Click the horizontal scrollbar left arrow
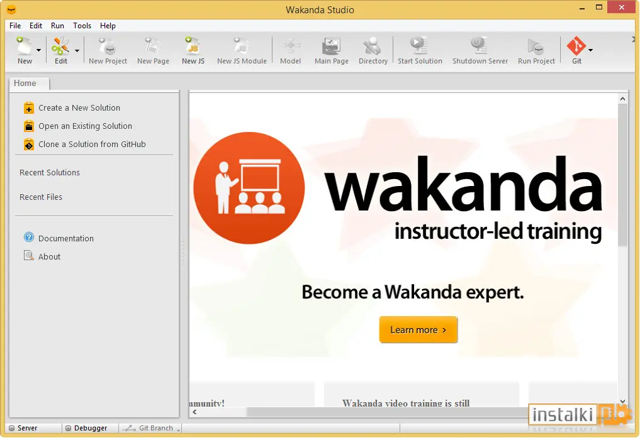640x438 pixels. pyautogui.click(x=194, y=412)
